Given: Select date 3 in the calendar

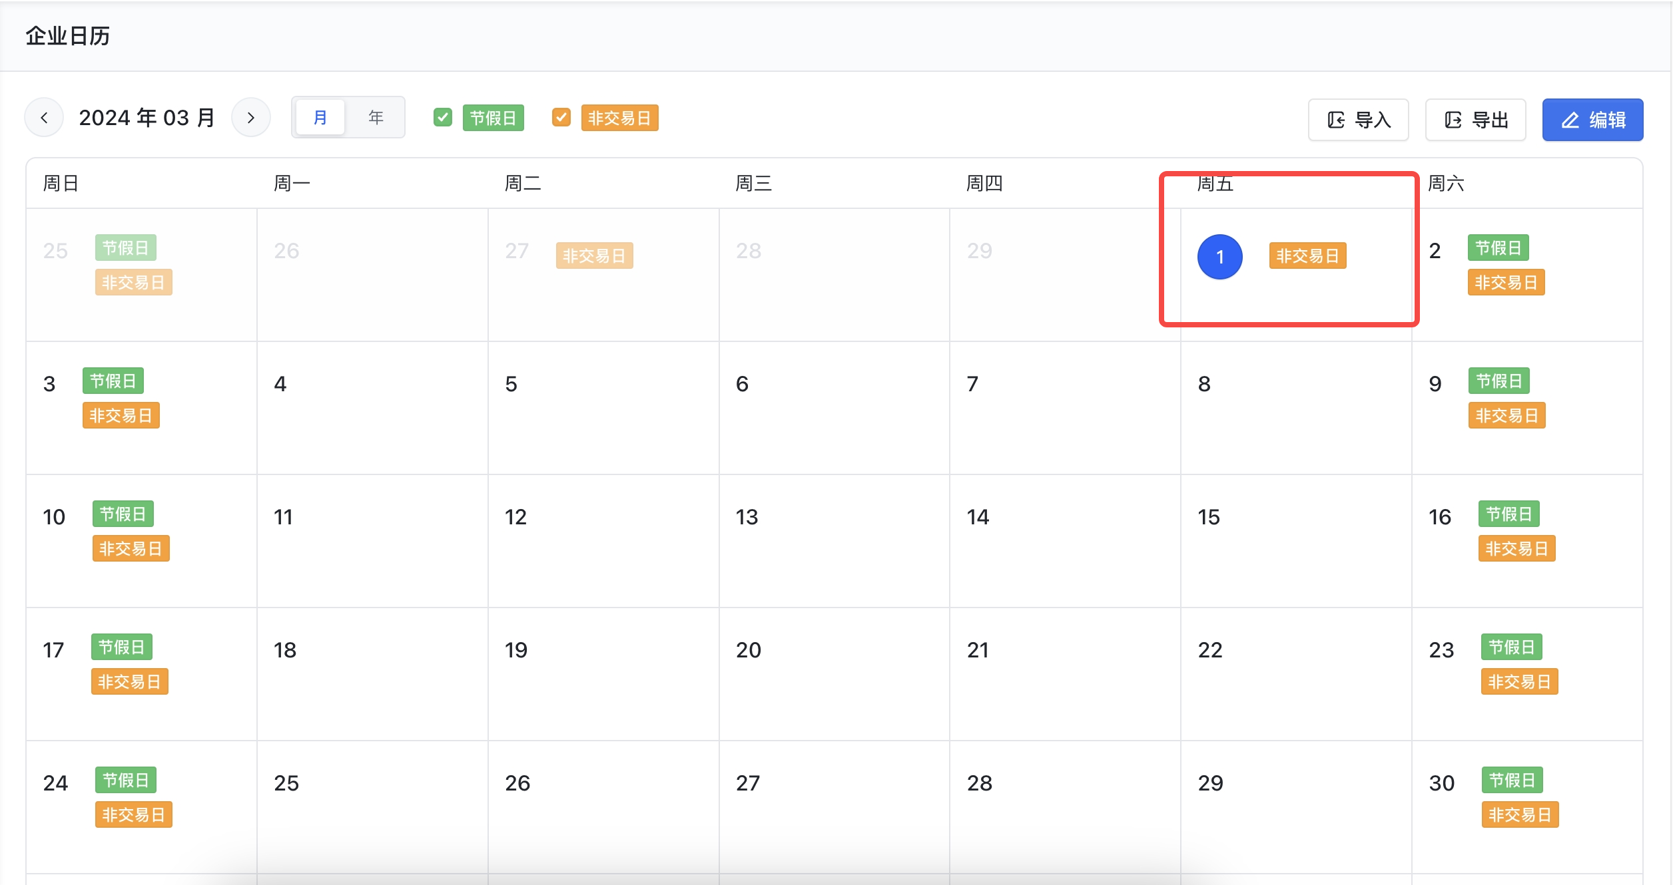Looking at the screenshot, I should click(49, 384).
